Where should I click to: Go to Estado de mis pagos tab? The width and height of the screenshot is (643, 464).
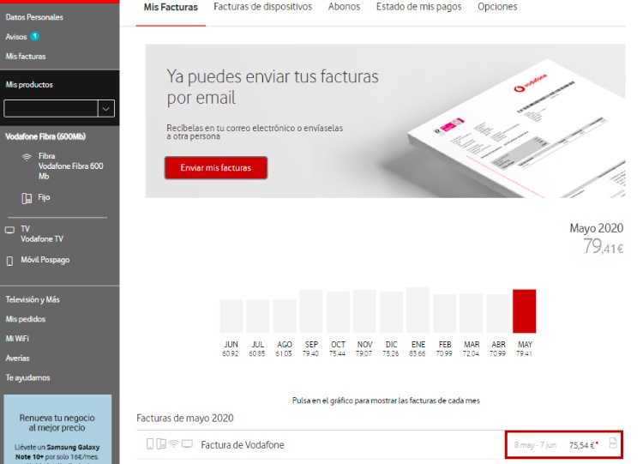click(x=418, y=7)
